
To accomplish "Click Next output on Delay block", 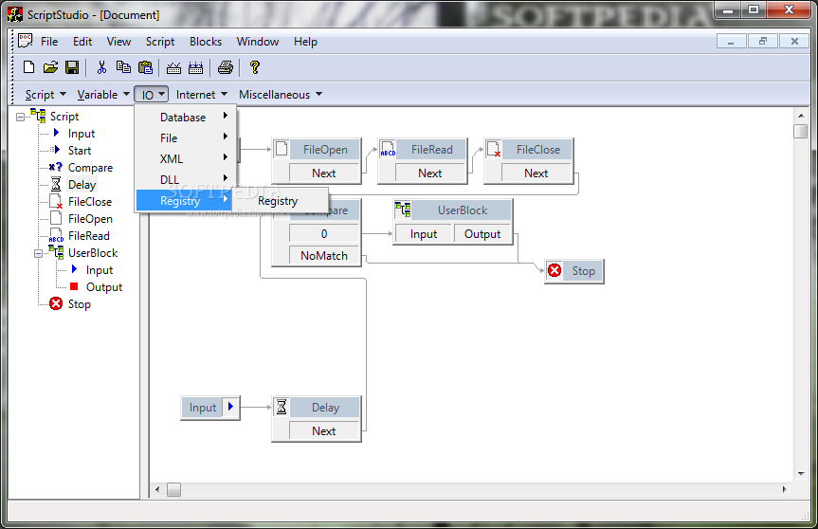I will (324, 430).
